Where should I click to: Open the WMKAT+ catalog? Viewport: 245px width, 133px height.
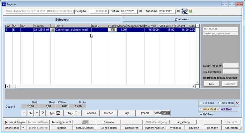162,113
